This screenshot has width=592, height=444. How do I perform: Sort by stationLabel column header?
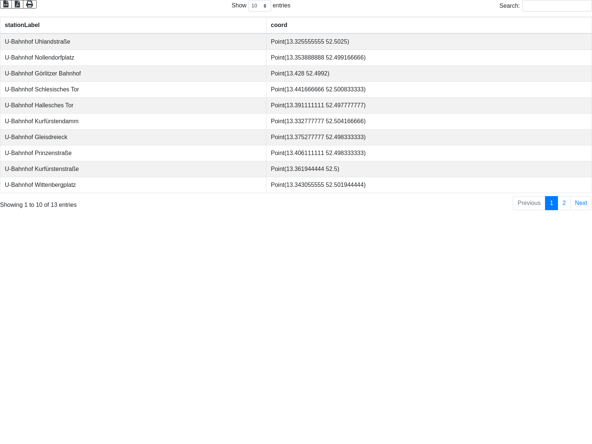click(22, 25)
